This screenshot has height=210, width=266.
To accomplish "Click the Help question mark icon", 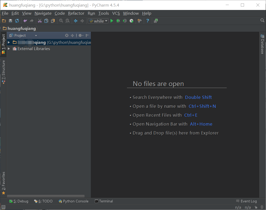I will pos(148,21).
